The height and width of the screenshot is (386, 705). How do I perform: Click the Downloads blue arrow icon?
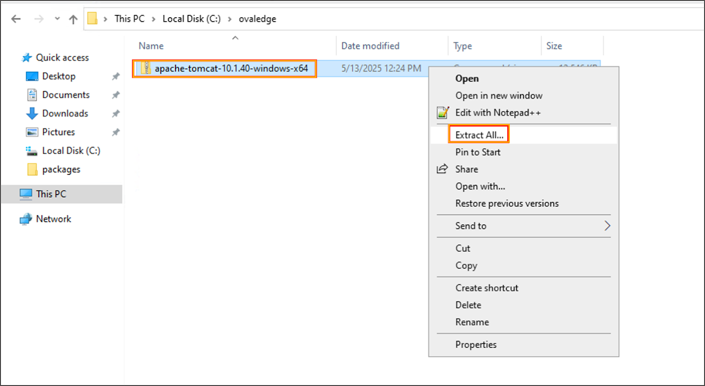pos(32,114)
